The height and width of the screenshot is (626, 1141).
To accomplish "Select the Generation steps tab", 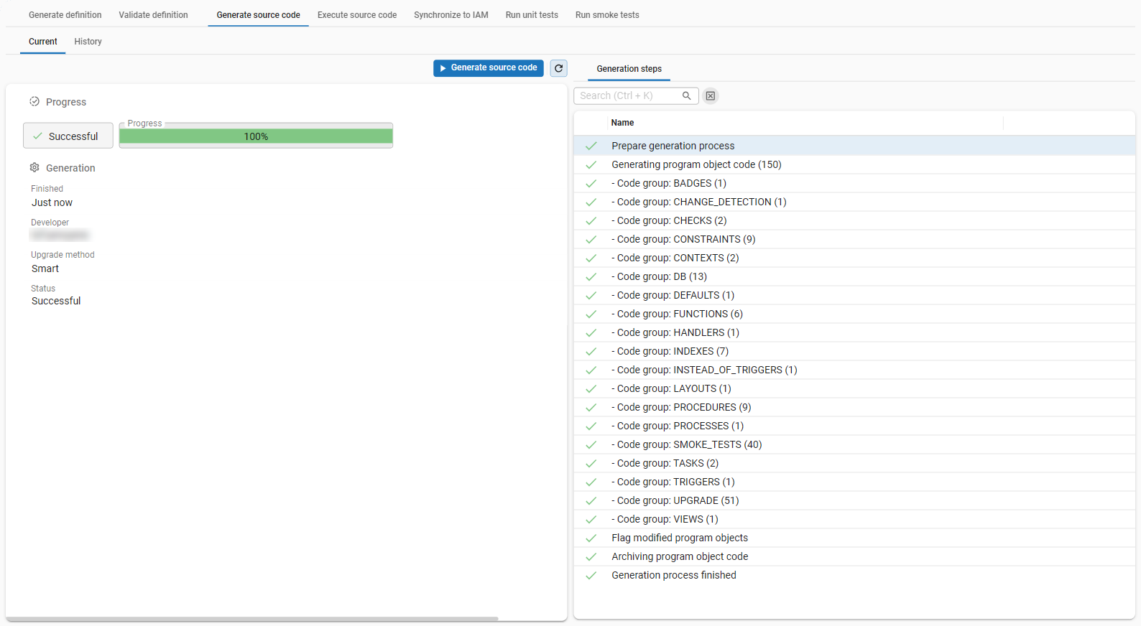I will pos(629,69).
